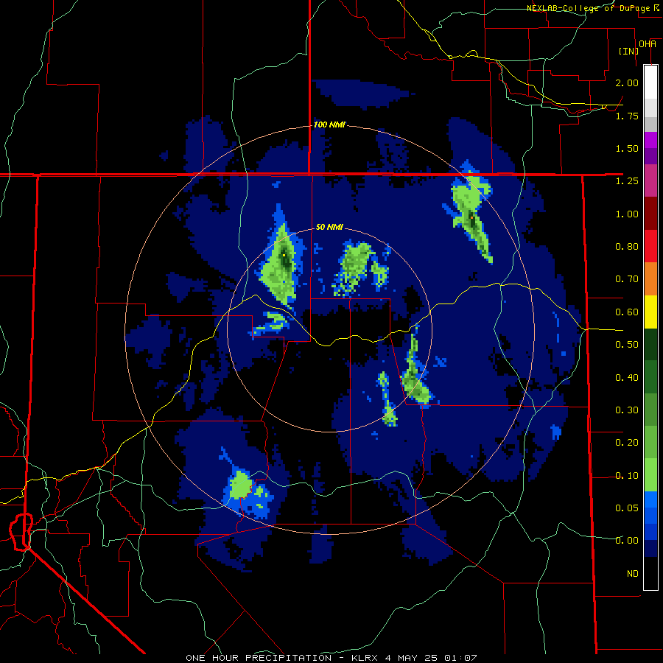Click the 1.00 legend value
This screenshot has width=663, height=663.
click(627, 214)
